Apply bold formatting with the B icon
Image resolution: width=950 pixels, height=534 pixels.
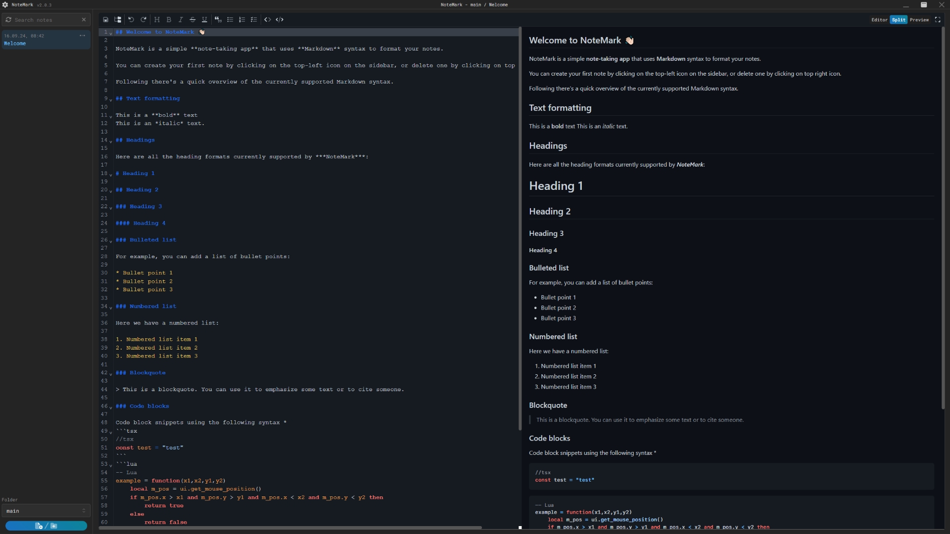pyautogui.click(x=169, y=20)
